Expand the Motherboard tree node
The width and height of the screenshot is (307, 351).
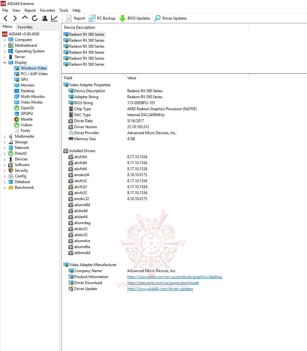(x=4, y=46)
